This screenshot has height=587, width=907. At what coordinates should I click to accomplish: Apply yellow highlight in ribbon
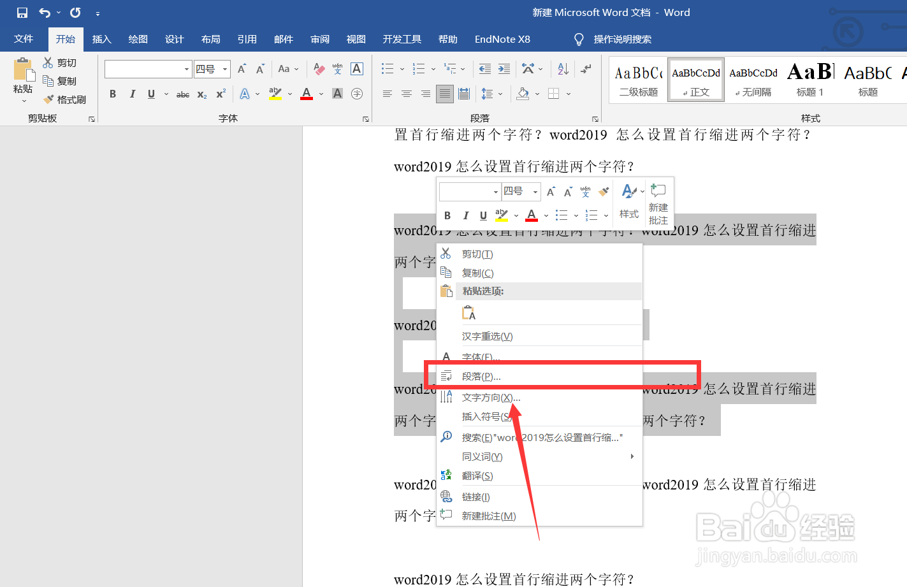click(x=275, y=94)
